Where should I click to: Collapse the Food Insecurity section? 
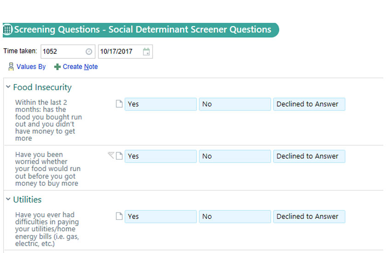(x=8, y=87)
